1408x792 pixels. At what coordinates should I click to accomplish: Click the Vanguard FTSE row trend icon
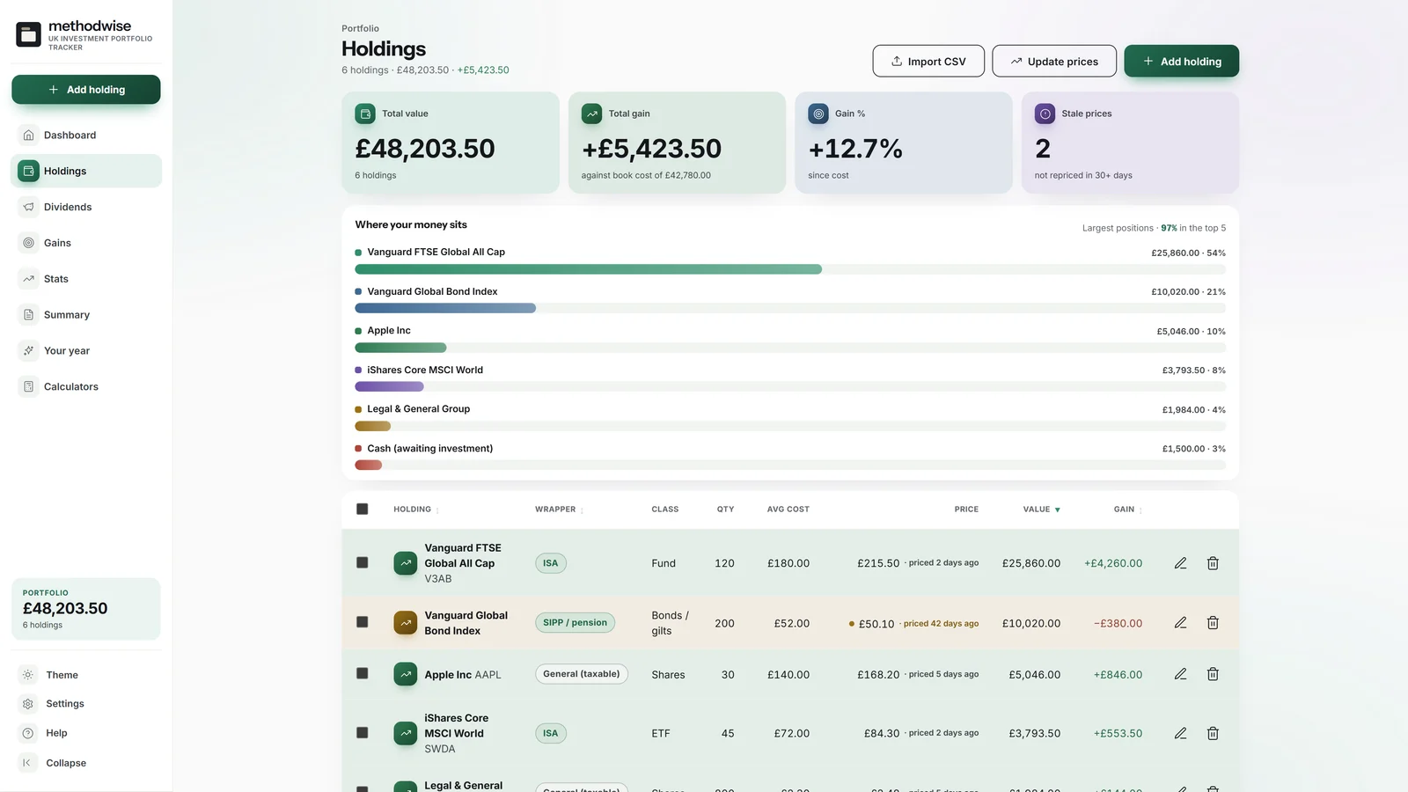click(x=406, y=563)
